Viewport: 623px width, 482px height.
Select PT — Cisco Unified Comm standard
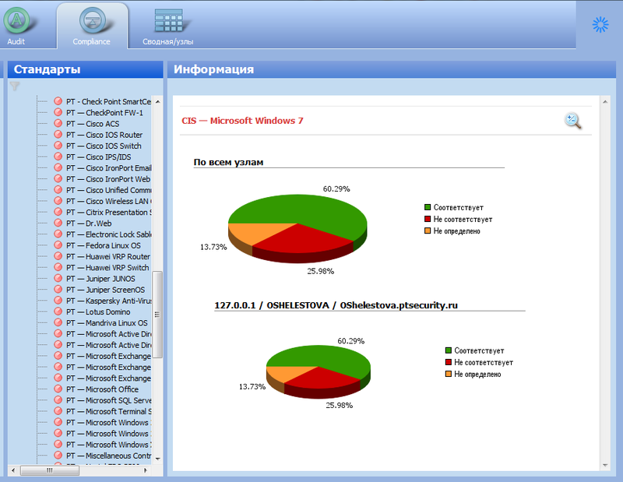pyautogui.click(x=108, y=190)
